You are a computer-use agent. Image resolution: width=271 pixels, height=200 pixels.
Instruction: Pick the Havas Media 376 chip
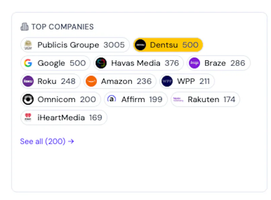tap(139, 63)
